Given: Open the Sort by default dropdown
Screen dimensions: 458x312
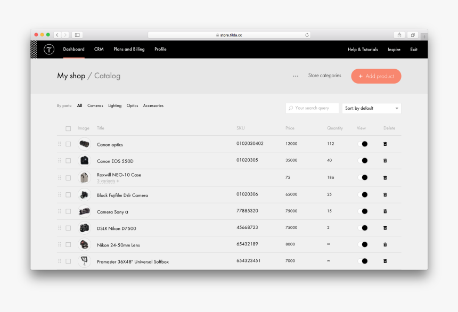Looking at the screenshot, I should pos(372,108).
